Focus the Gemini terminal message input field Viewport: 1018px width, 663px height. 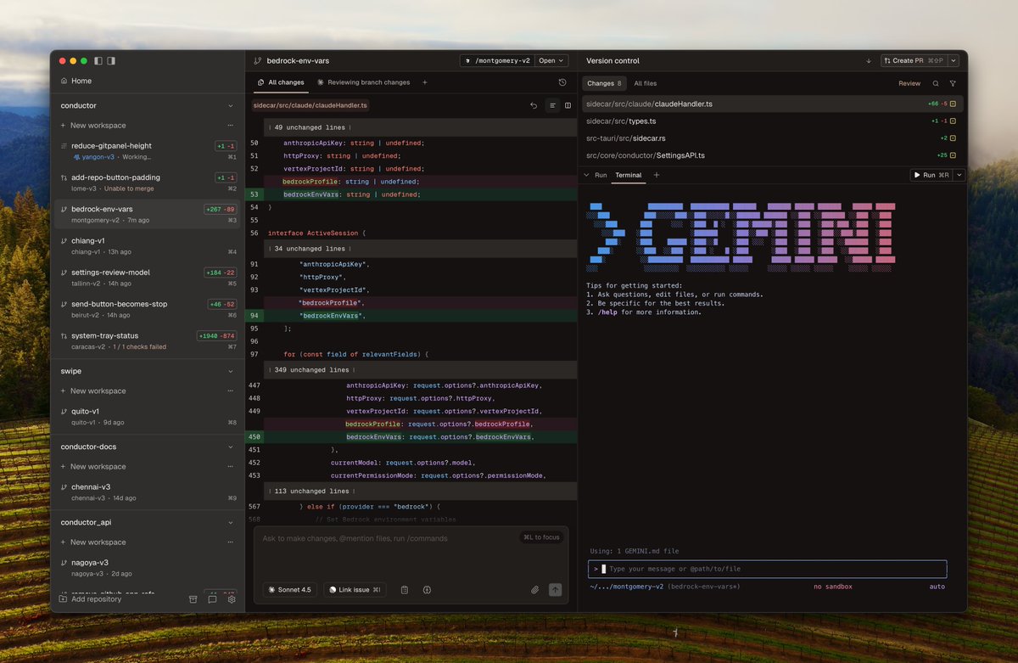[763, 569]
